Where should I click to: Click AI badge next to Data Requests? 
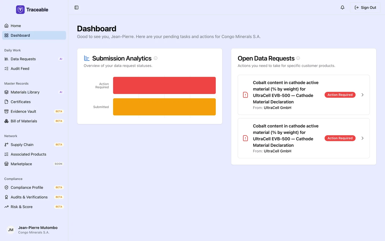point(61,59)
